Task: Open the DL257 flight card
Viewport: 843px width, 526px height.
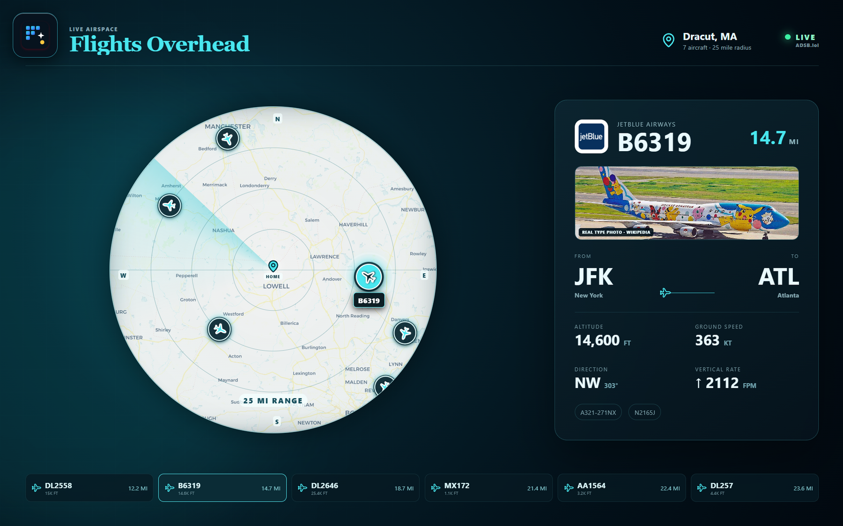Action: [754, 488]
